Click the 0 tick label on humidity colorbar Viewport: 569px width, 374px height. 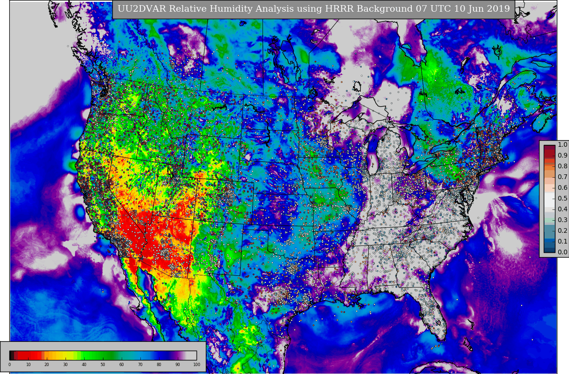9,365
